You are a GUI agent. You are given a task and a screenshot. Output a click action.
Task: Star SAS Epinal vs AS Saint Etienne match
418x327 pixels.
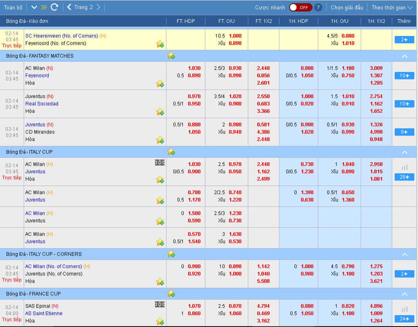[160, 321]
